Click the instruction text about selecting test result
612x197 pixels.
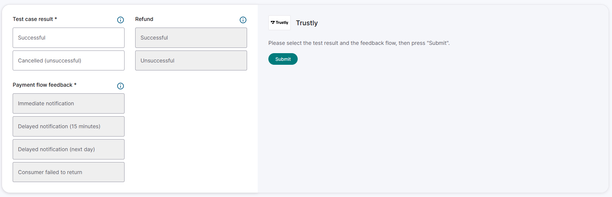pyautogui.click(x=359, y=43)
